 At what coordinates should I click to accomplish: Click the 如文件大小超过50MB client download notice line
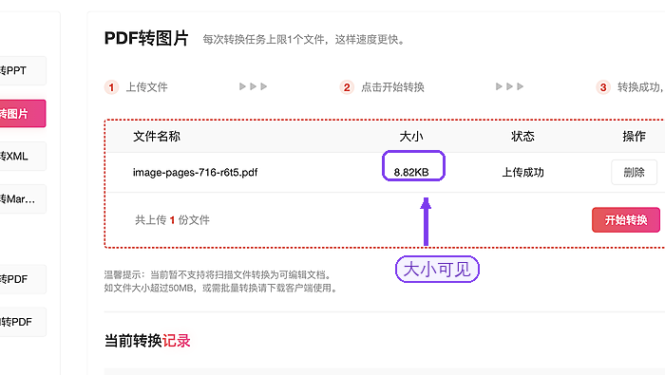click(x=221, y=289)
